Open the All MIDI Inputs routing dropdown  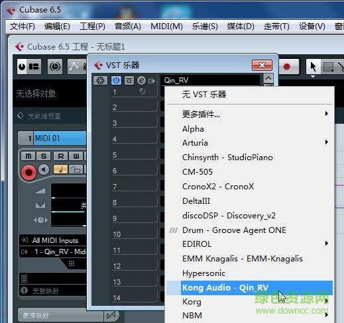[x=53, y=240]
